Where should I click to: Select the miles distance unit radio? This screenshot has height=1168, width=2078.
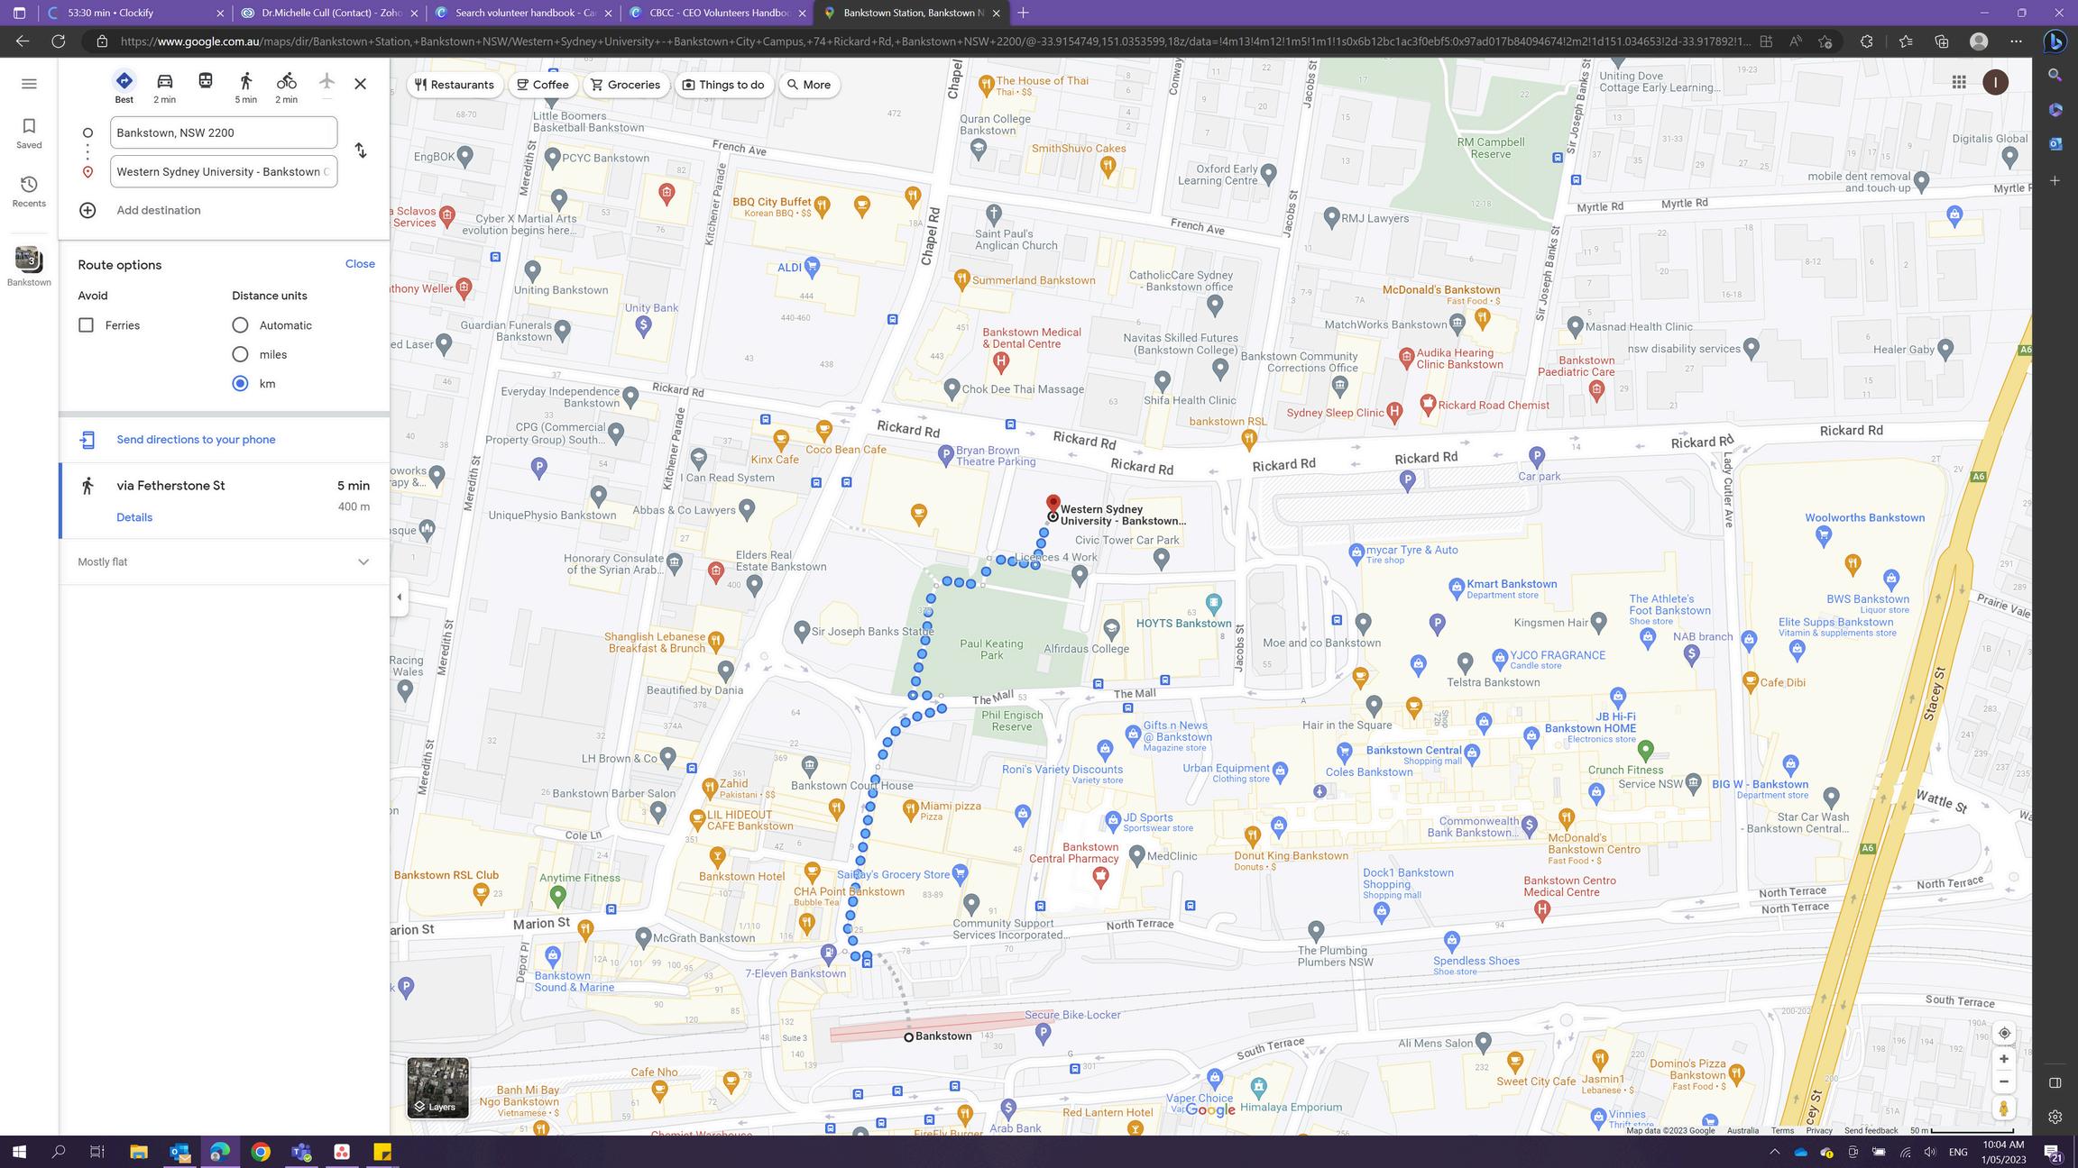240,354
